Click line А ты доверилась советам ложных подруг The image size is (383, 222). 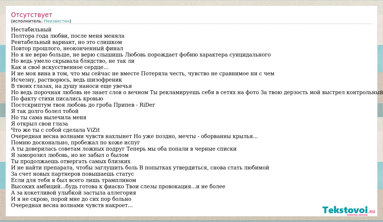[124, 149]
